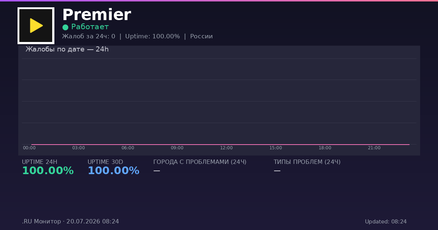The height and width of the screenshot is (230, 438).
Task: Click the 12:00 time axis label
Action: [x=226, y=148]
